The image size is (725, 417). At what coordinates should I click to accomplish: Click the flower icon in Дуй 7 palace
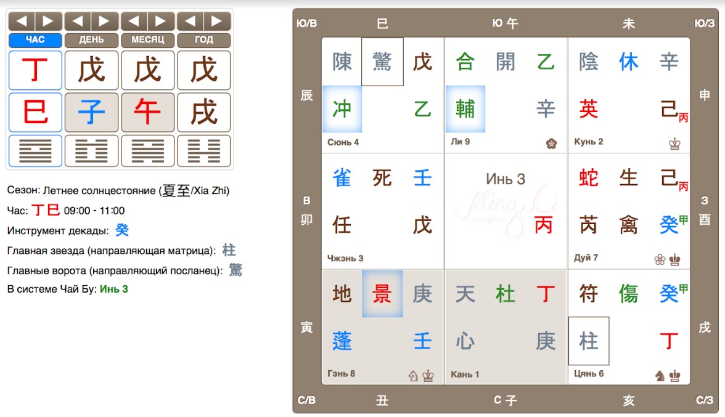tap(660, 260)
